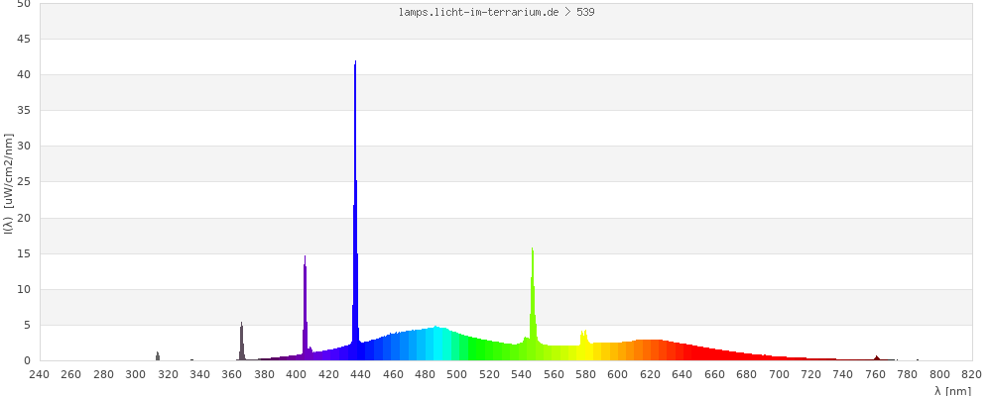Click the small gray peak near 312 nm
The image size is (992, 396).
pos(157,356)
